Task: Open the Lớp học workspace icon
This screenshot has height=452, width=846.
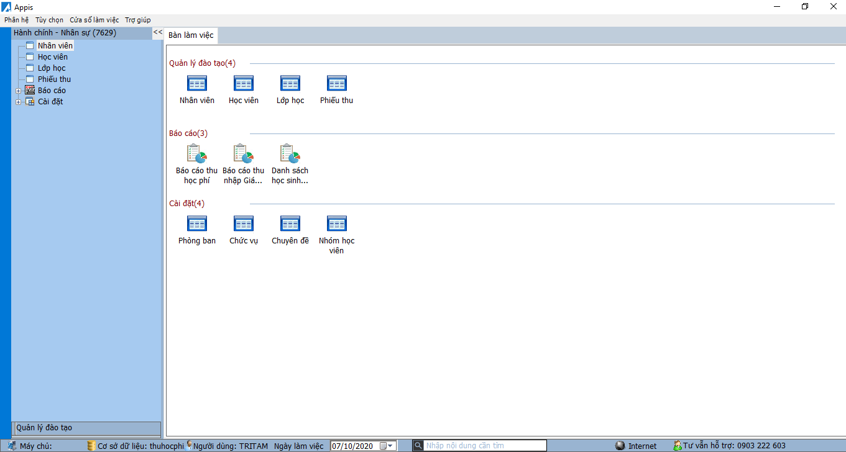Action: 290,83
